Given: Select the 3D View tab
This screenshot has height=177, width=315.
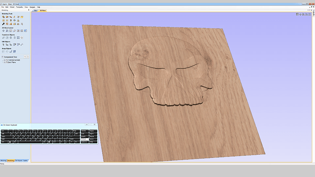Looking at the screenshot, I should click(x=42, y=10).
